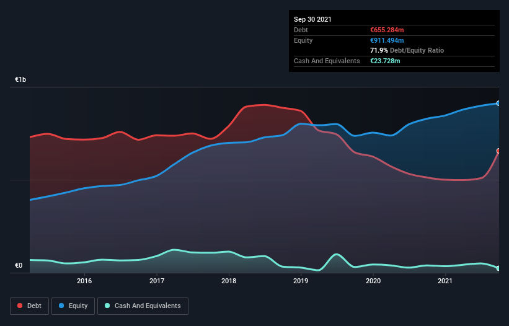Click the €1b y-axis label
Viewport: 509px width, 326px height.
tap(20, 79)
